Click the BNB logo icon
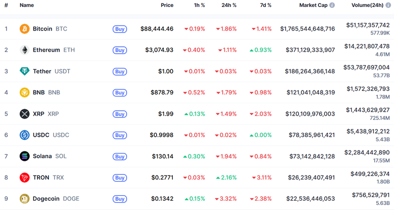Viewport: 394px width, 210px height. 24,92
